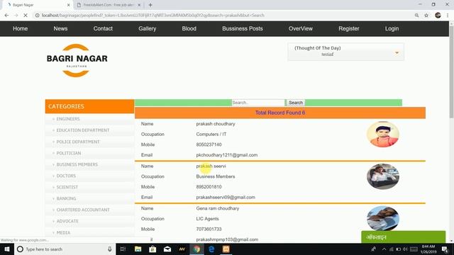Click prakash choudhary's profile photo
Screen dimensions: 454x255
click(x=383, y=135)
